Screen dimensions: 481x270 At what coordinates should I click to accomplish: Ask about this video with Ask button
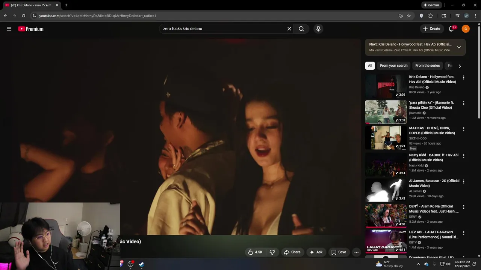pos(316,252)
